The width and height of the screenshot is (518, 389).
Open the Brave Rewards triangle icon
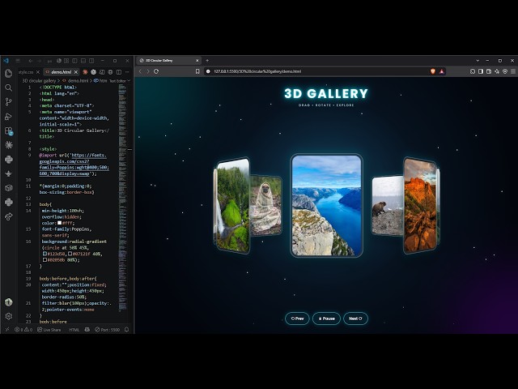point(442,71)
